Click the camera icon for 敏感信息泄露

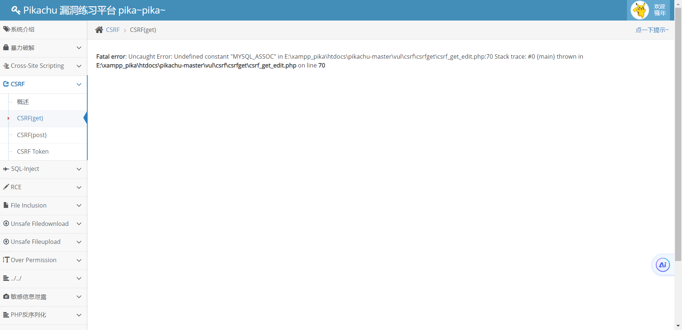[6, 296]
